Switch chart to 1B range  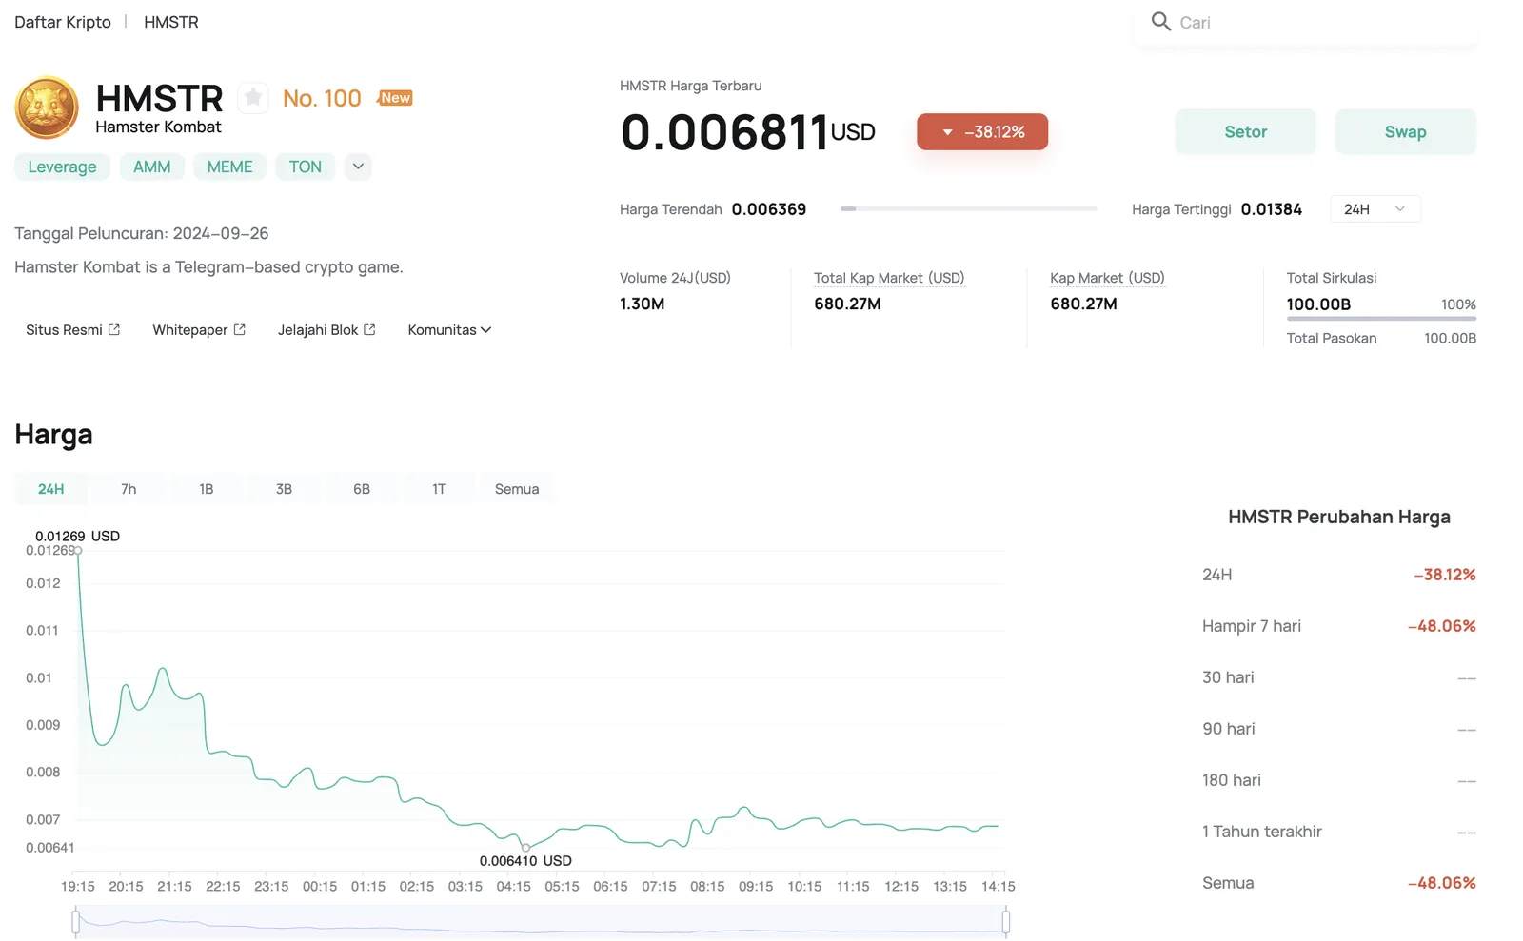[207, 489]
